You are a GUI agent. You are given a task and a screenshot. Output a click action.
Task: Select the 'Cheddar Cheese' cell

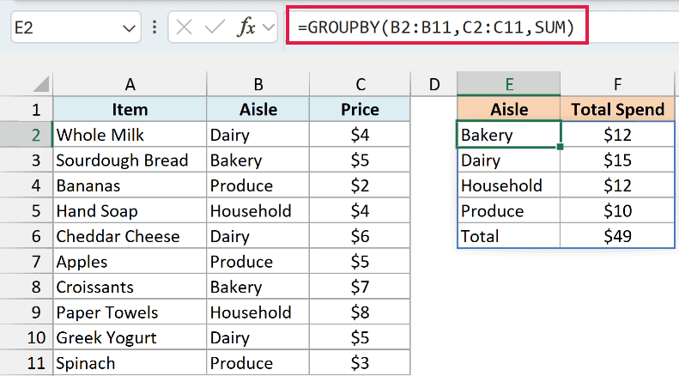(x=130, y=236)
